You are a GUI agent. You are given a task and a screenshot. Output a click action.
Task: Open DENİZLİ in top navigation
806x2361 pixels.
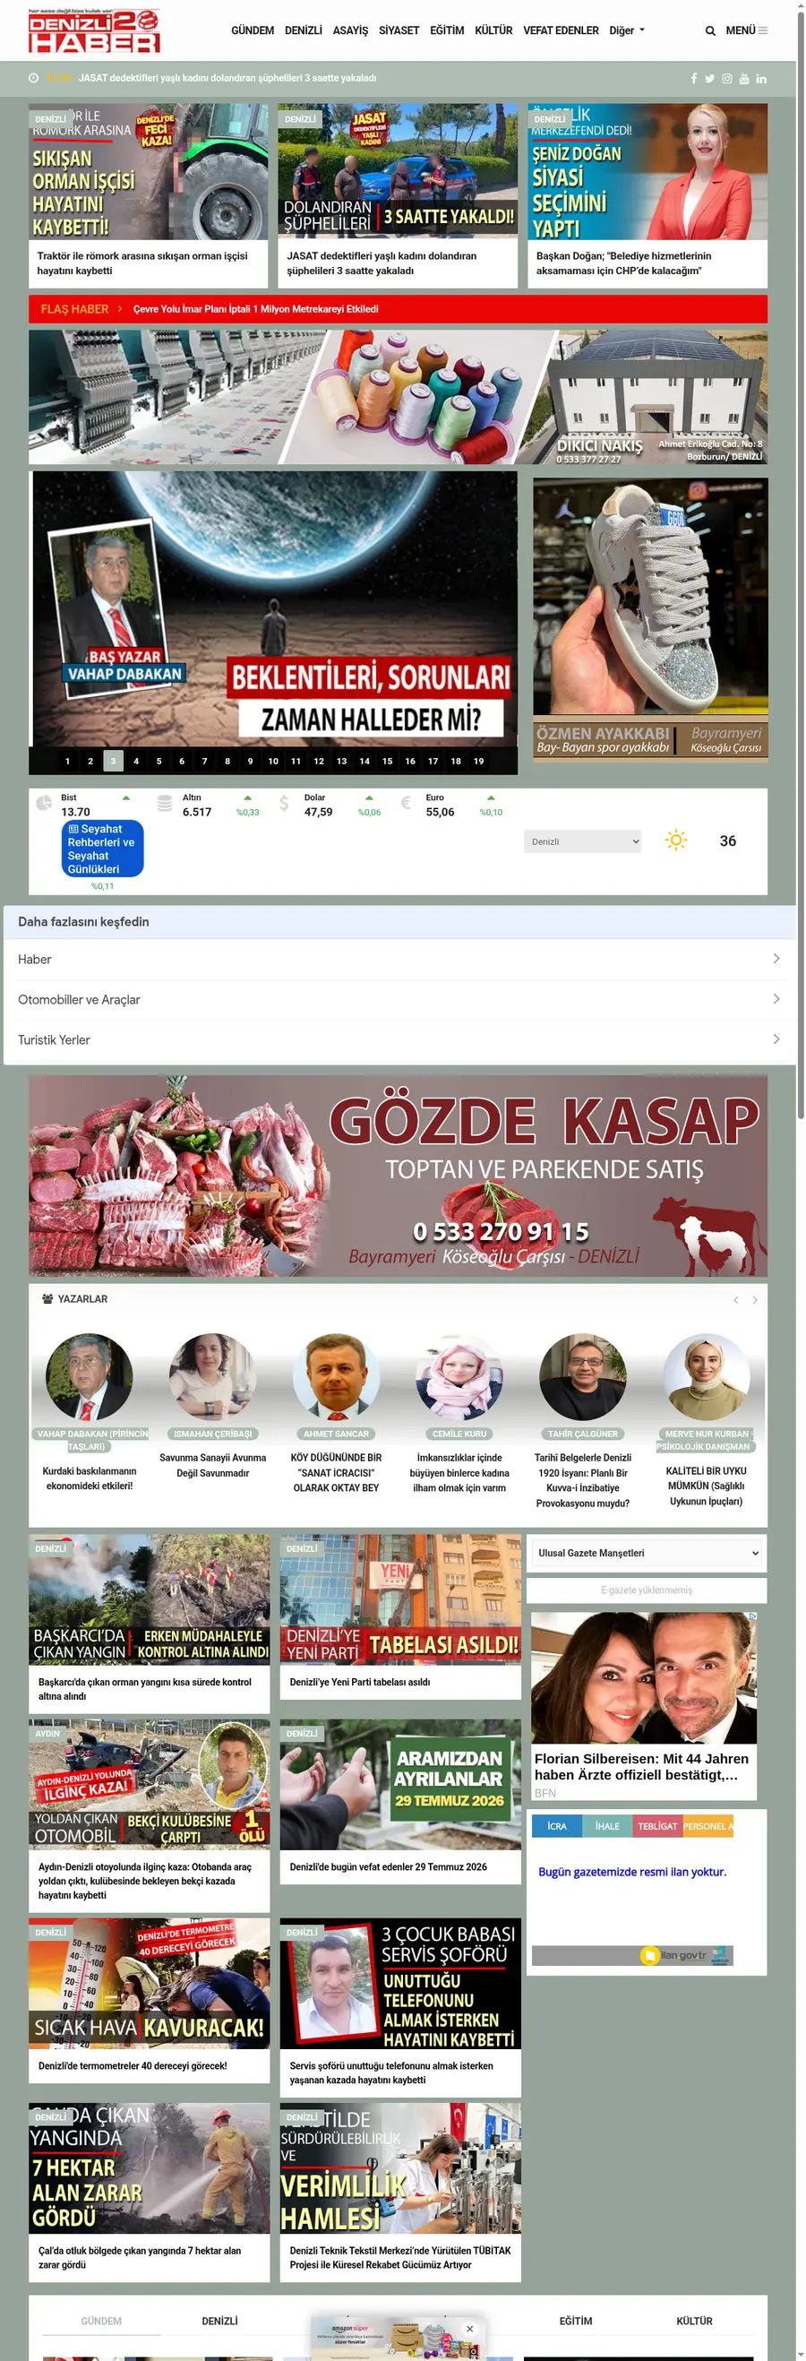(304, 30)
